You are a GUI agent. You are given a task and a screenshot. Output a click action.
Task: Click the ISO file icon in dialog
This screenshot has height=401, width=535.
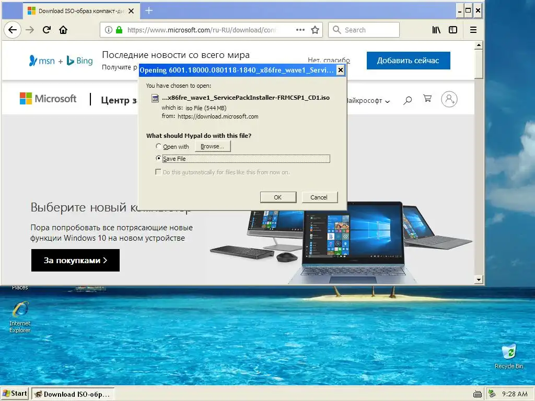coord(155,98)
